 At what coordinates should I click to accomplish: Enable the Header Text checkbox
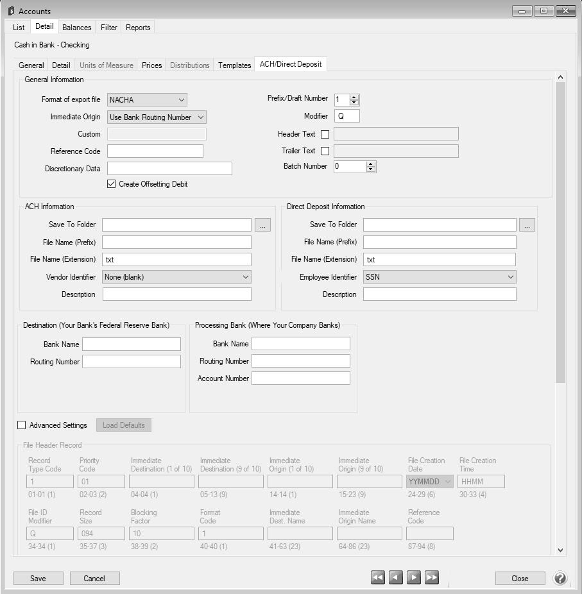point(325,134)
